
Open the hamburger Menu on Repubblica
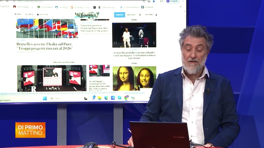click(18, 14)
